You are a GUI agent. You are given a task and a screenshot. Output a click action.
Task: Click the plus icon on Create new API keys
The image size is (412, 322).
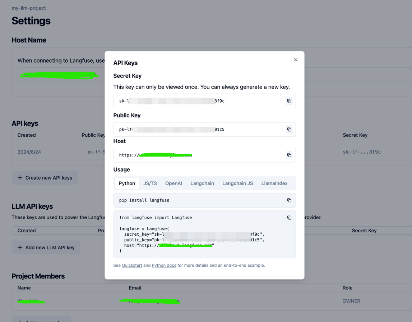click(x=20, y=178)
